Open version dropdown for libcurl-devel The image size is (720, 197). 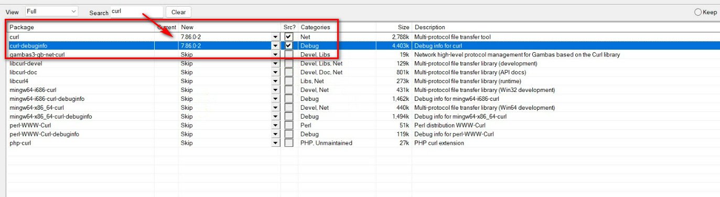(275, 64)
